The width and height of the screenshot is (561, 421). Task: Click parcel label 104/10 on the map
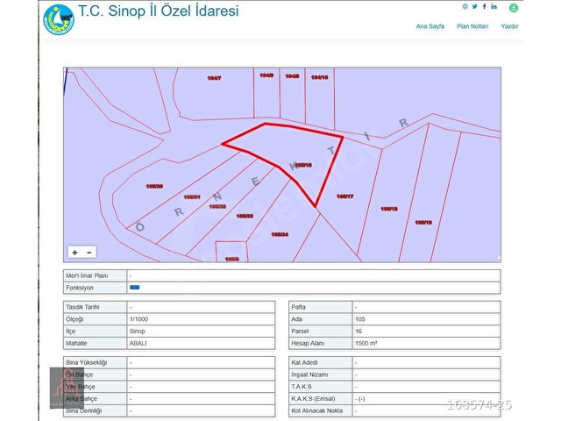coord(319,77)
